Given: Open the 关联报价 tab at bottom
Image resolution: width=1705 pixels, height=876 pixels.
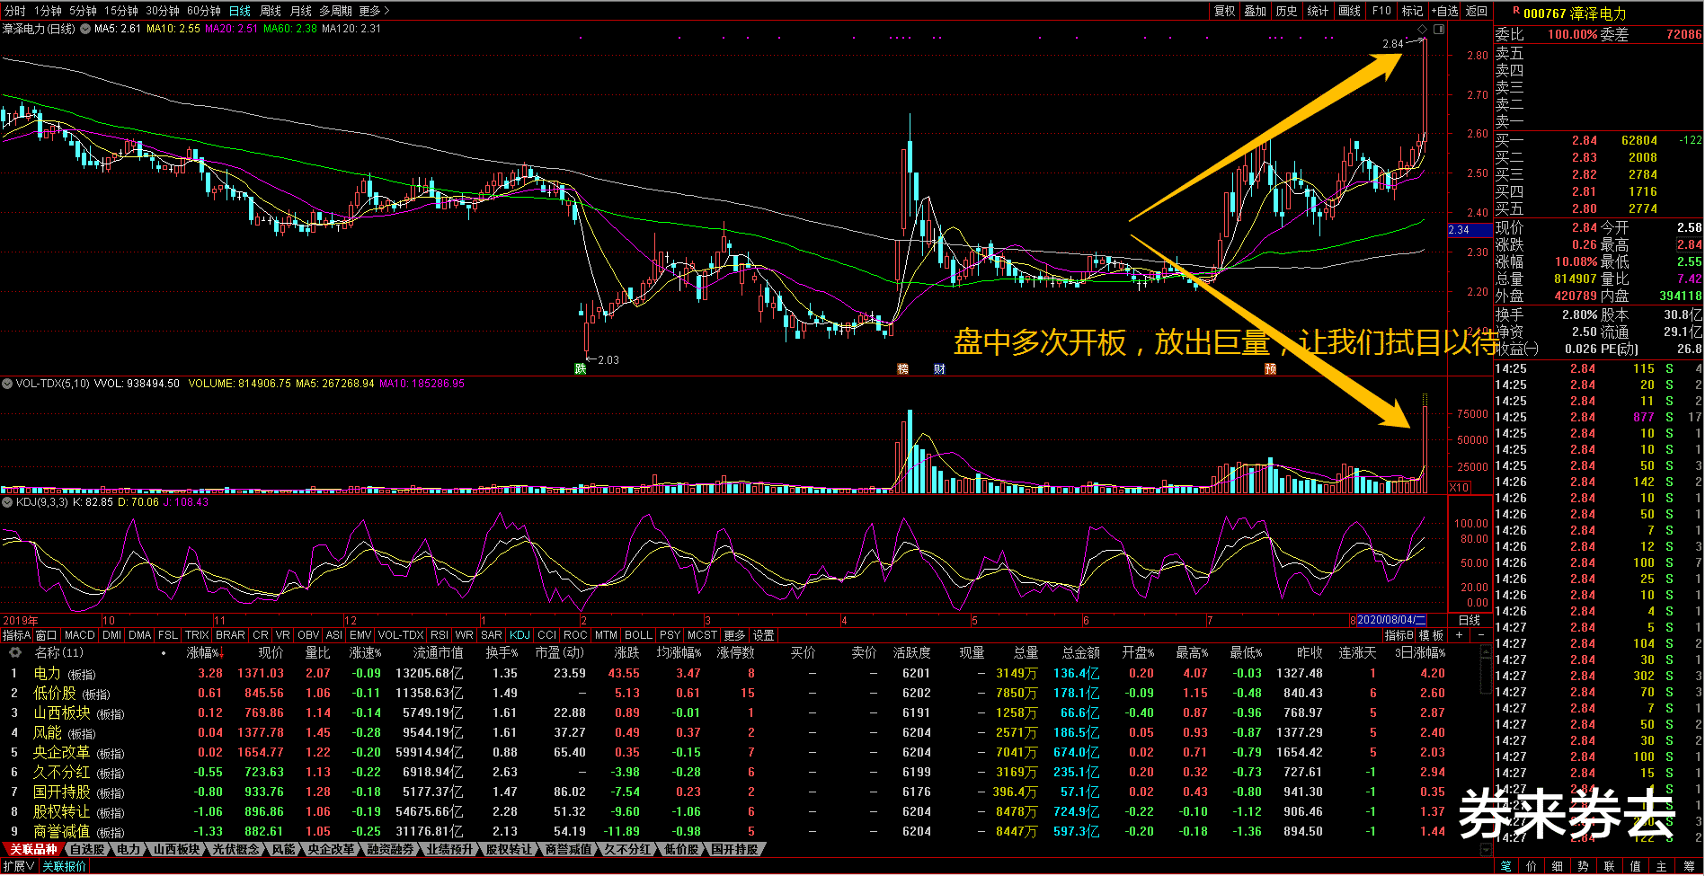Looking at the screenshot, I should [x=65, y=866].
